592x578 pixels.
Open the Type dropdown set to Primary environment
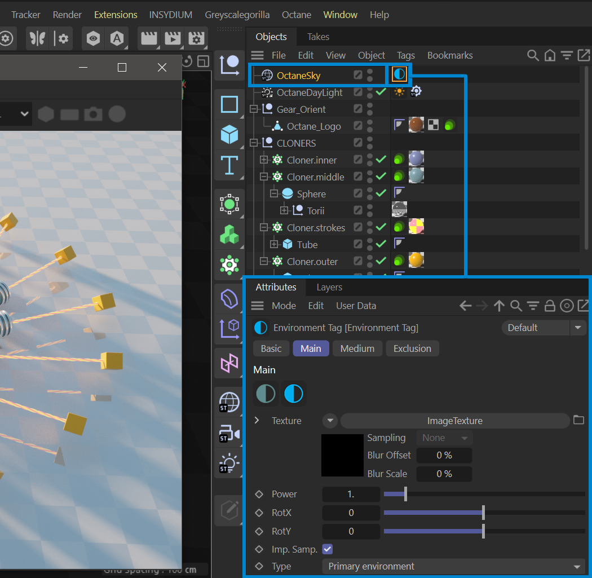[x=454, y=566]
